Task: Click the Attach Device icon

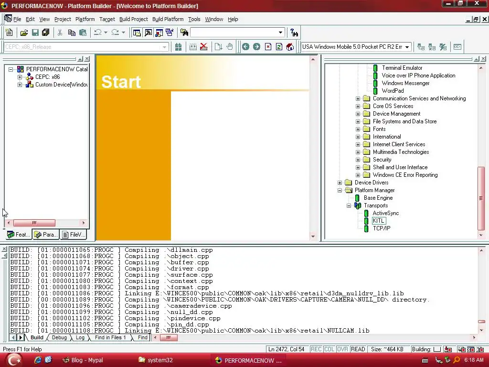Action: (x=421, y=47)
